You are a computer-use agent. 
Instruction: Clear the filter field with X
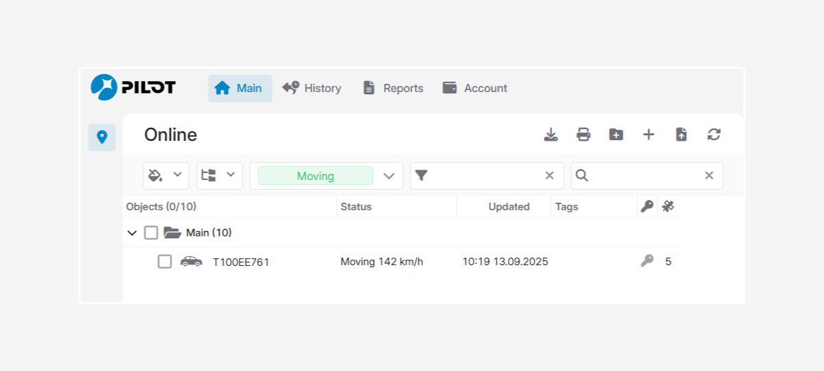tap(549, 176)
